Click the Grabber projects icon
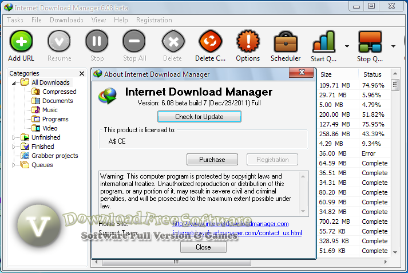Image resolution: width=408 pixels, height=273 pixels. click(25, 156)
